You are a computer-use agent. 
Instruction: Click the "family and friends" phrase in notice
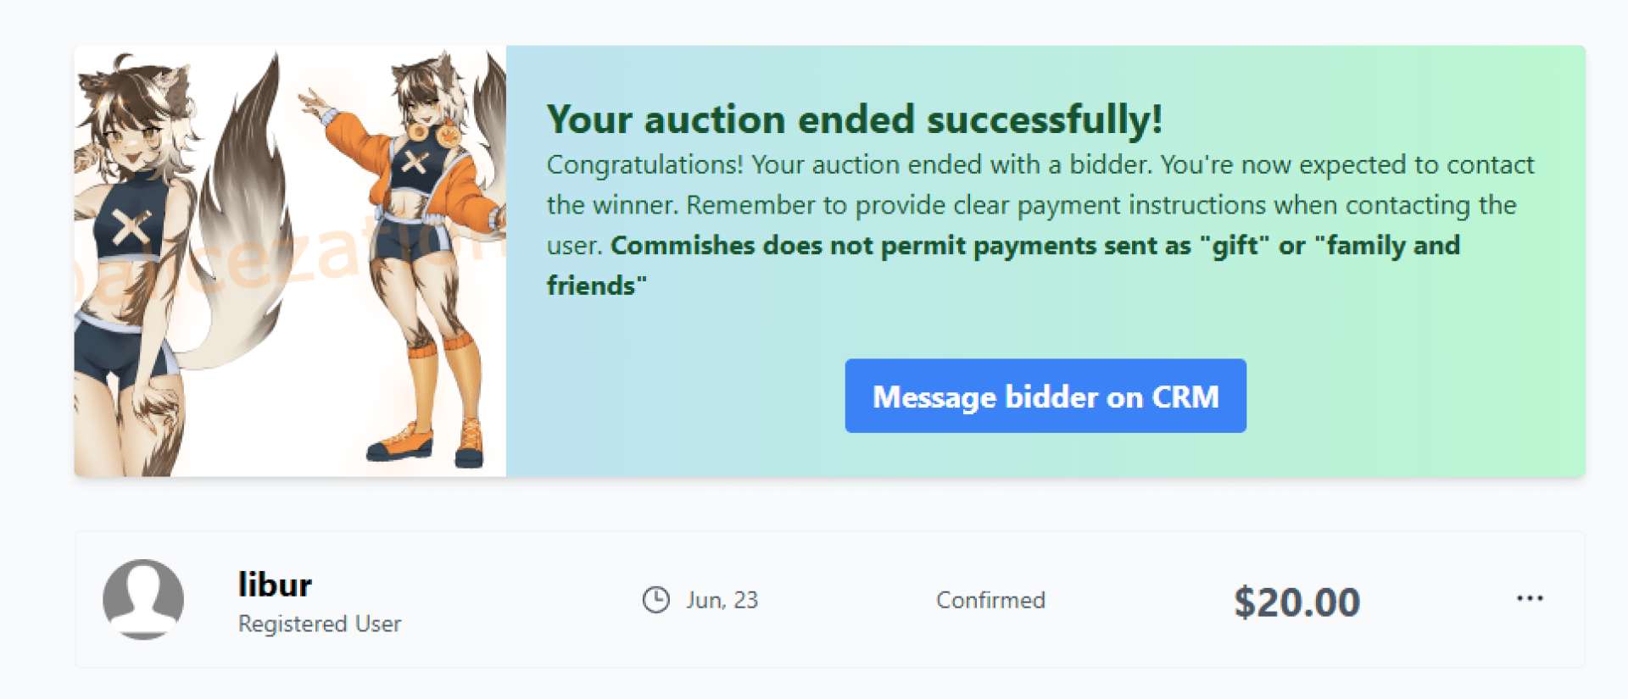tap(1392, 246)
